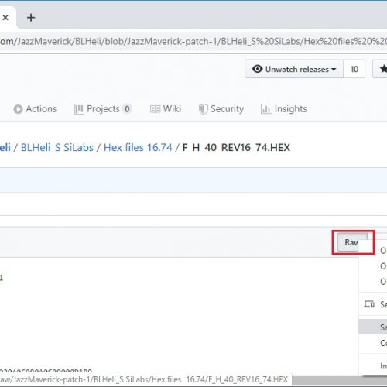Screen dimensions: 387x387
Task: Click the Insights graph icon
Action: point(265,109)
